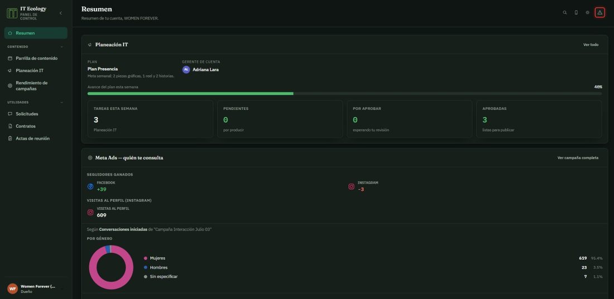Image resolution: width=614 pixels, height=299 pixels.
Task: Click the weekly plan progress bar
Action: (344, 94)
